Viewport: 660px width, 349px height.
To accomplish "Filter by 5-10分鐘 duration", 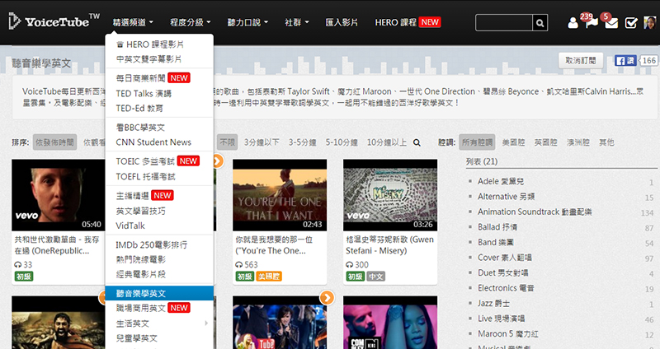I will point(344,142).
